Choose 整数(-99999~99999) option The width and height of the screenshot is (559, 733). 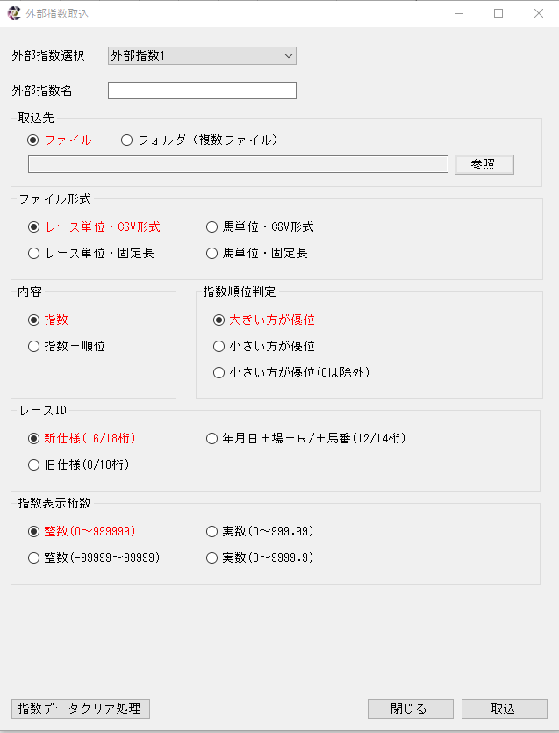[x=34, y=557]
